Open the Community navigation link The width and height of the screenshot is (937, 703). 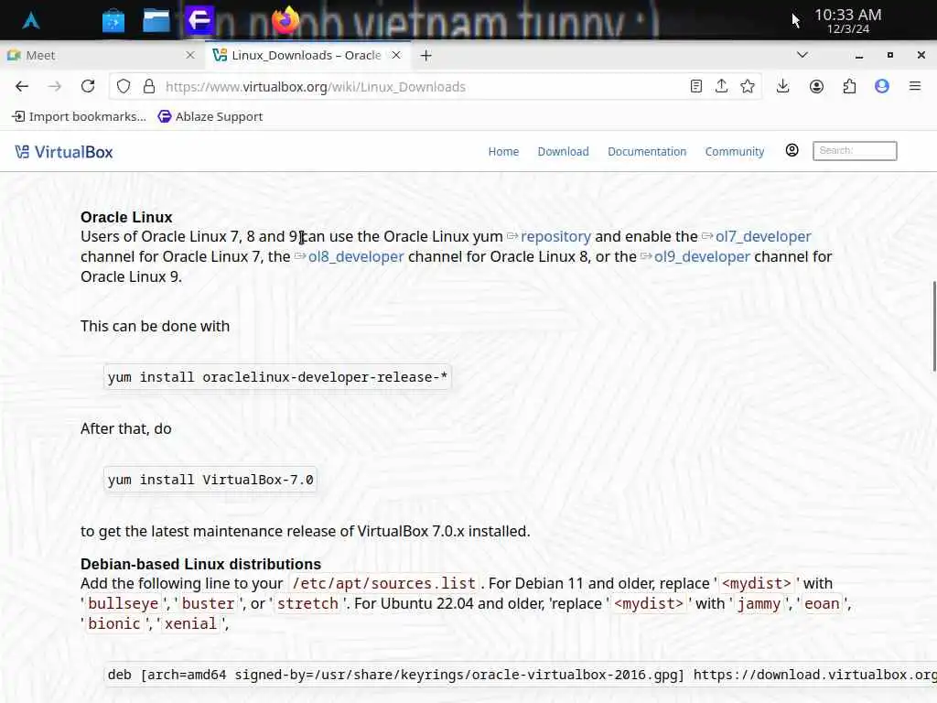pyautogui.click(x=735, y=152)
